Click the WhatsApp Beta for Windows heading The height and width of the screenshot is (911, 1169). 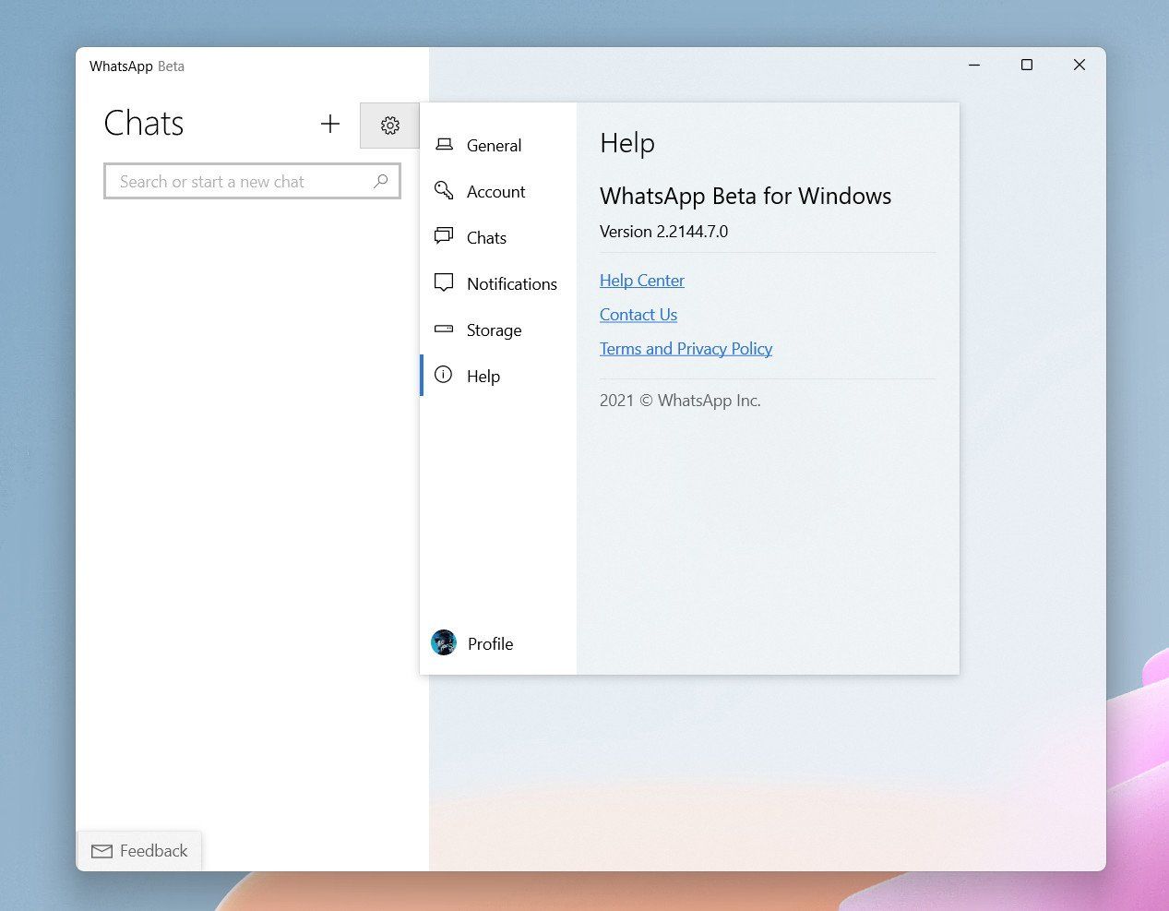click(x=746, y=196)
